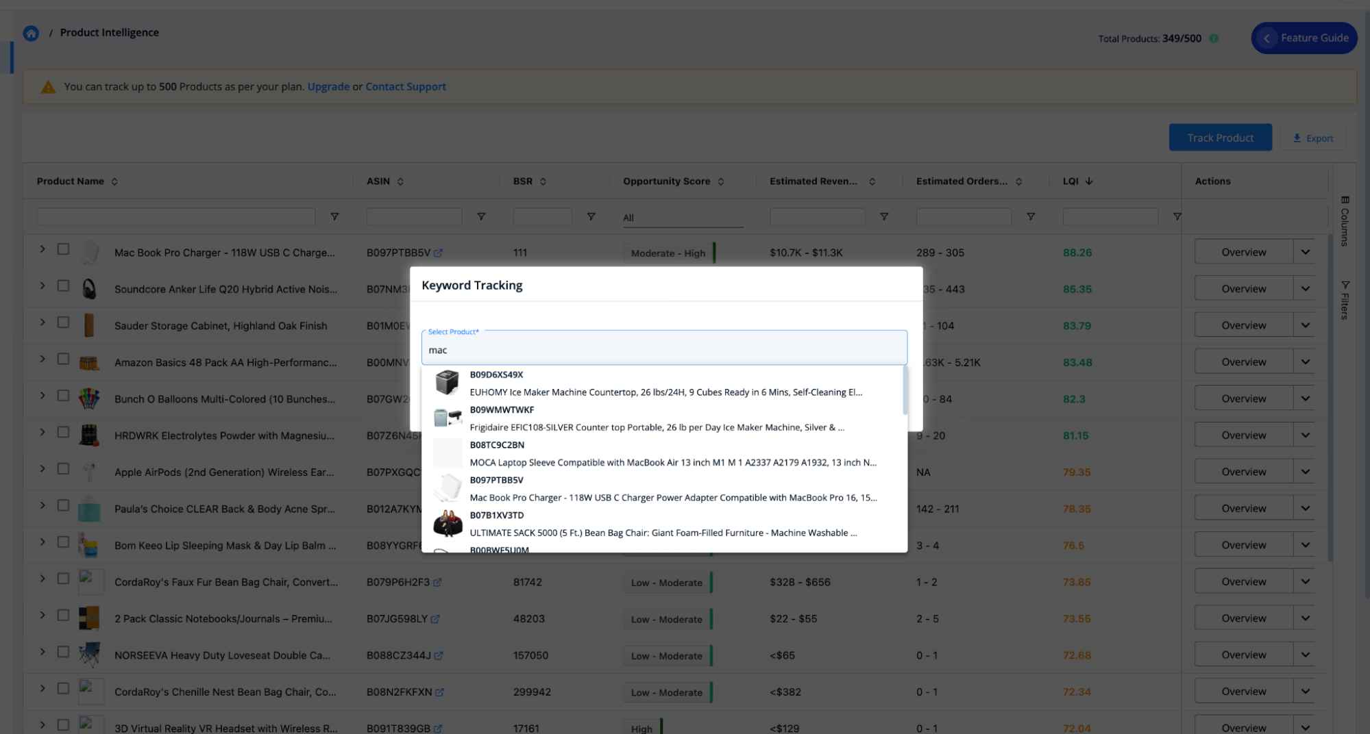Expand the Bom Keeo Lip Sleeping Mask row

(42, 542)
